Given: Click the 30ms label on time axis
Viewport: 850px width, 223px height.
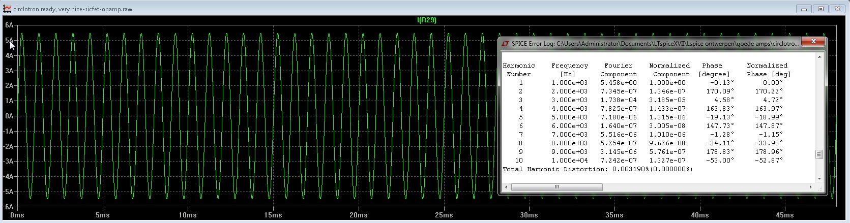Looking at the screenshot, I should click(x=529, y=215).
